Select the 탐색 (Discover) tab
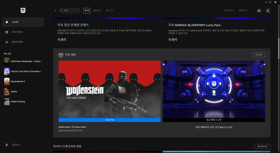 click(87, 11)
